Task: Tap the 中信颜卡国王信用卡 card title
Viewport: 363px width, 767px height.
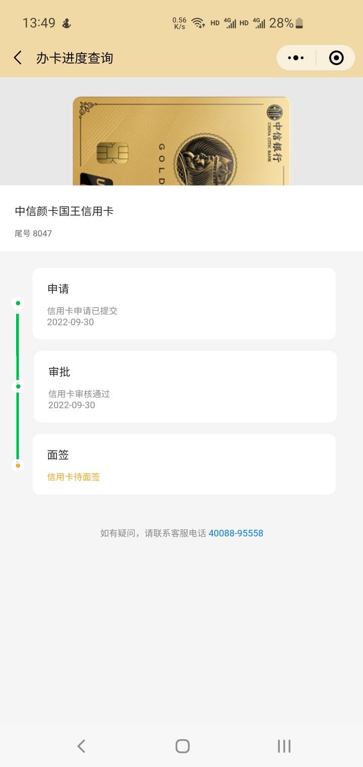Action: 64,211
